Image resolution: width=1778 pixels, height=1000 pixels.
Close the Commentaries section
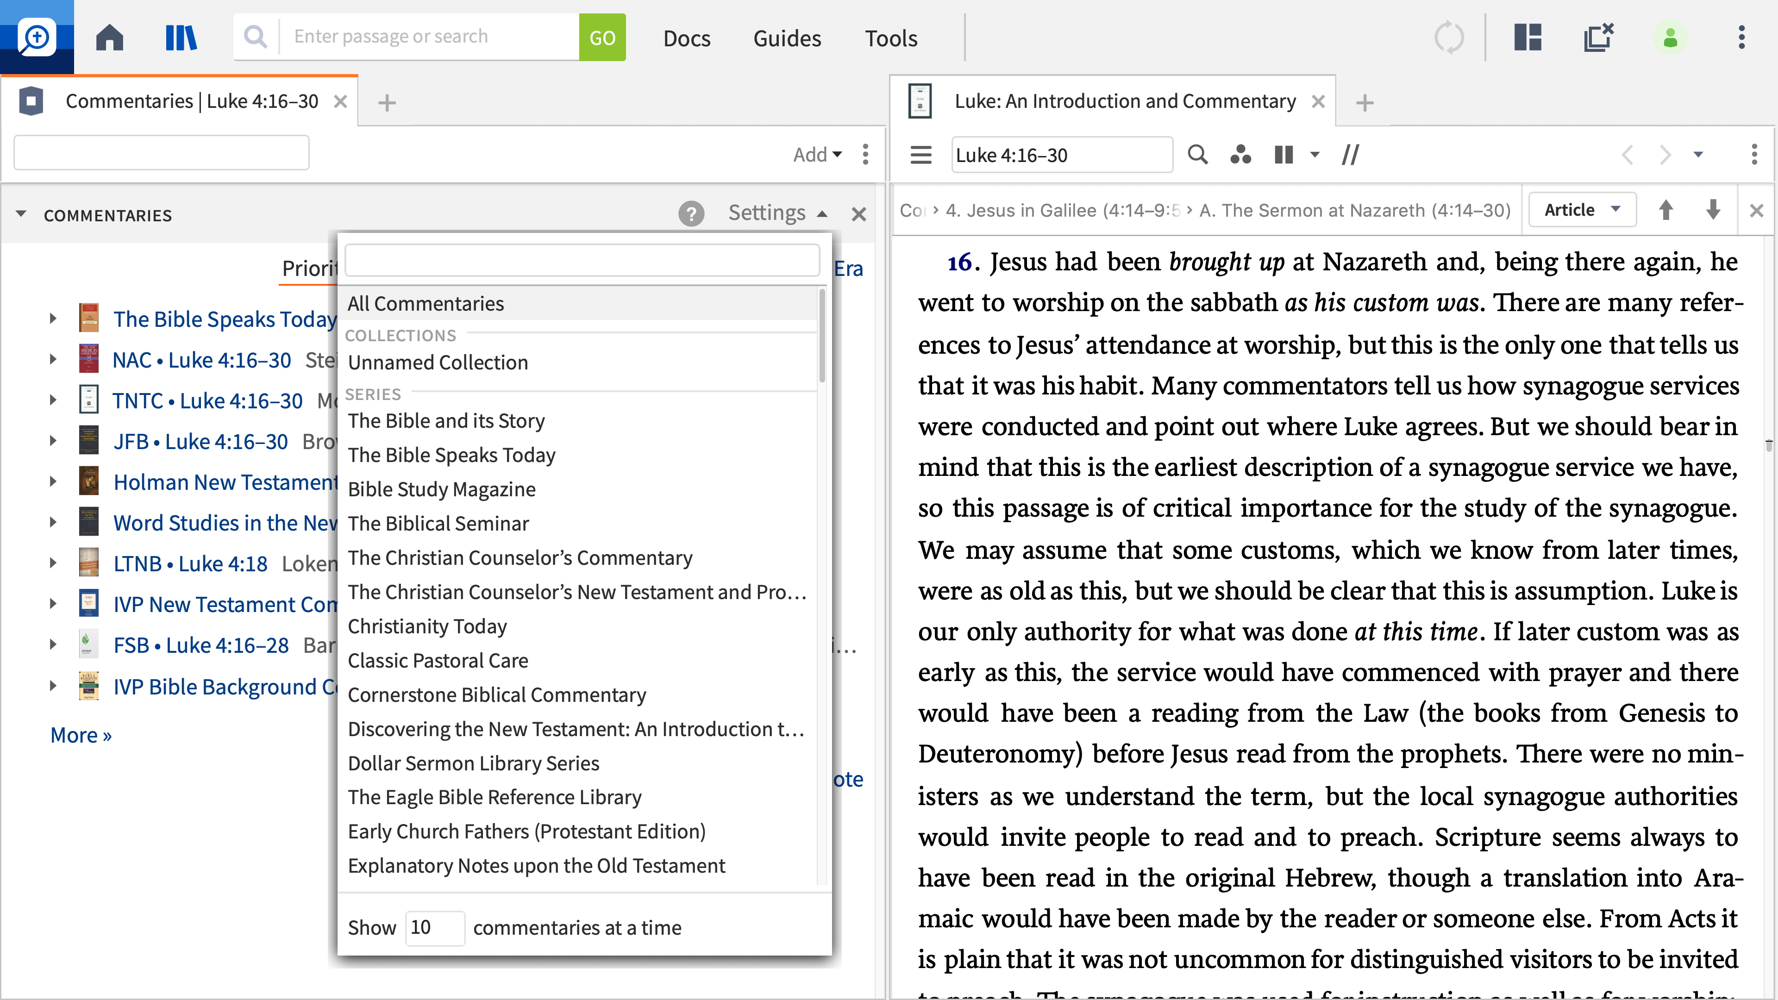click(x=858, y=215)
